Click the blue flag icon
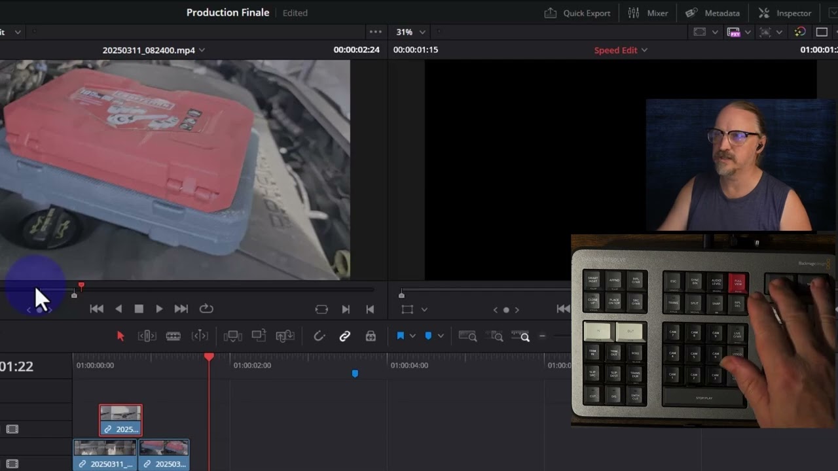The width and height of the screenshot is (838, 471). click(x=400, y=336)
